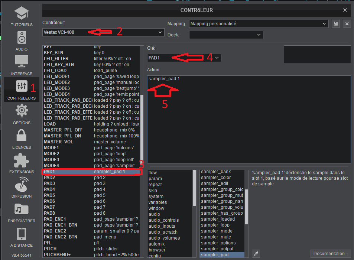Screen dimensions: 354x260
Task: Open the Mapping personnalisé dropdown
Action: (x=259, y=24)
